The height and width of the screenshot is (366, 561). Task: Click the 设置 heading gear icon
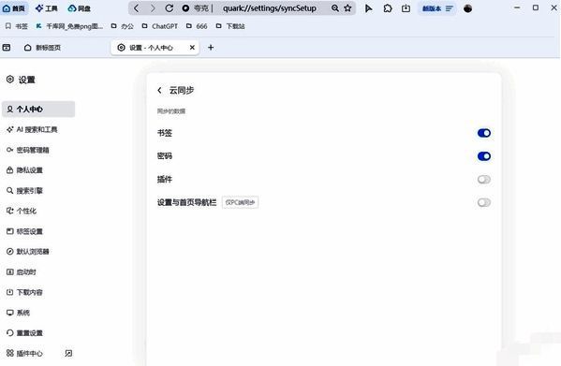pos(10,80)
